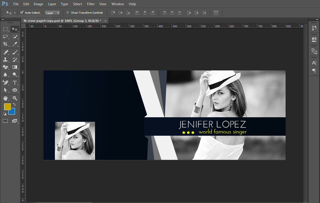Open the Paragraph panel icon
Viewport: 320px width, 203px height.
[314, 71]
